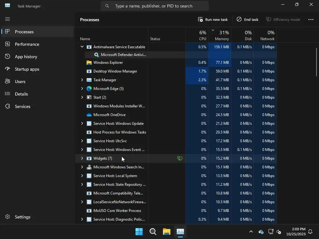Click the 159.1 MB memory value
The width and height of the screenshot is (319, 239).
coord(221,47)
